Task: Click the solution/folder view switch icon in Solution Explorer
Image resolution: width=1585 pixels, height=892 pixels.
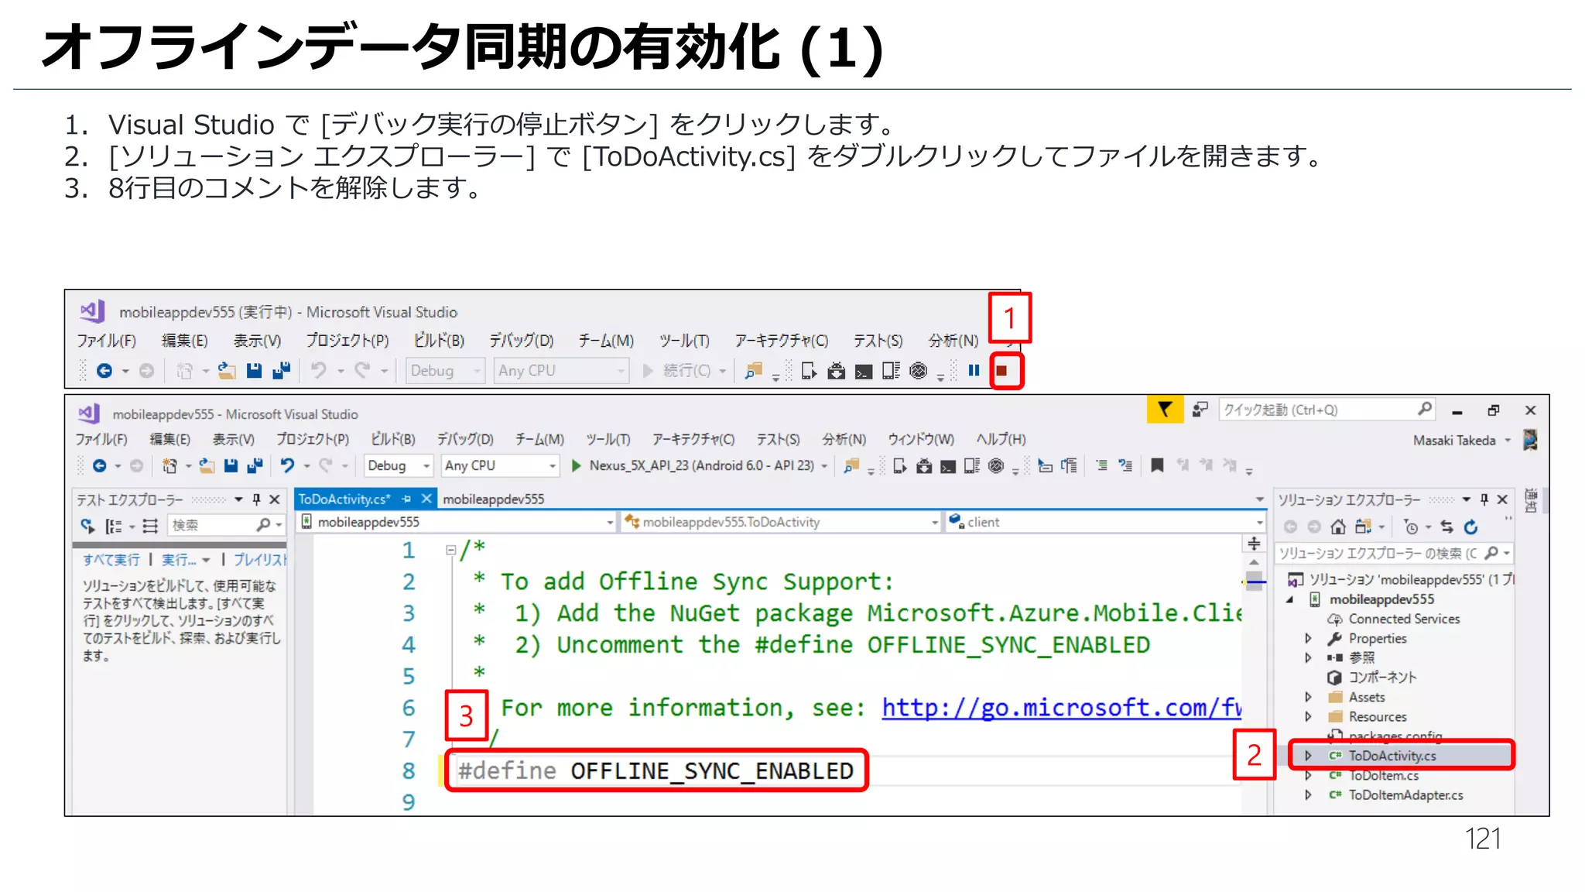Action: pyautogui.click(x=1363, y=527)
